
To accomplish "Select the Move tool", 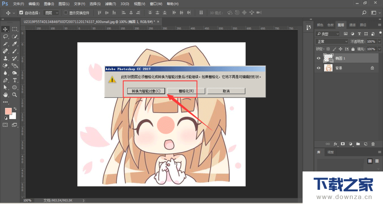I will pos(5,29).
